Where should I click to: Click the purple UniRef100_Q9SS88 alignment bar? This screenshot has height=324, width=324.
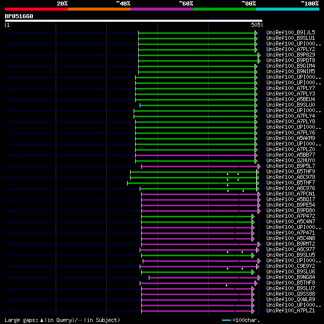click(196, 295)
